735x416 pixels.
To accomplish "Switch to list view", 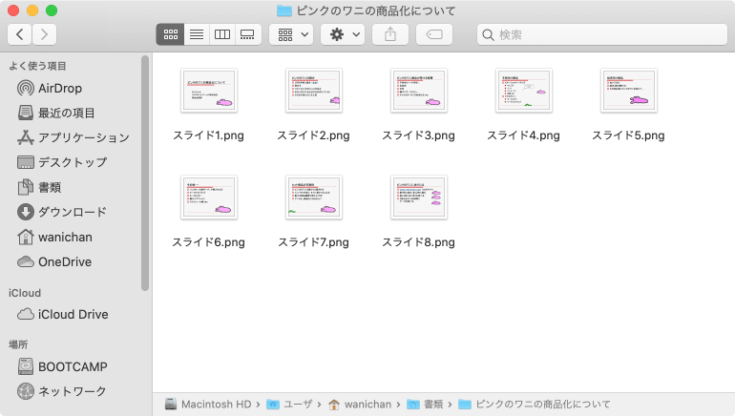I will coord(197,34).
